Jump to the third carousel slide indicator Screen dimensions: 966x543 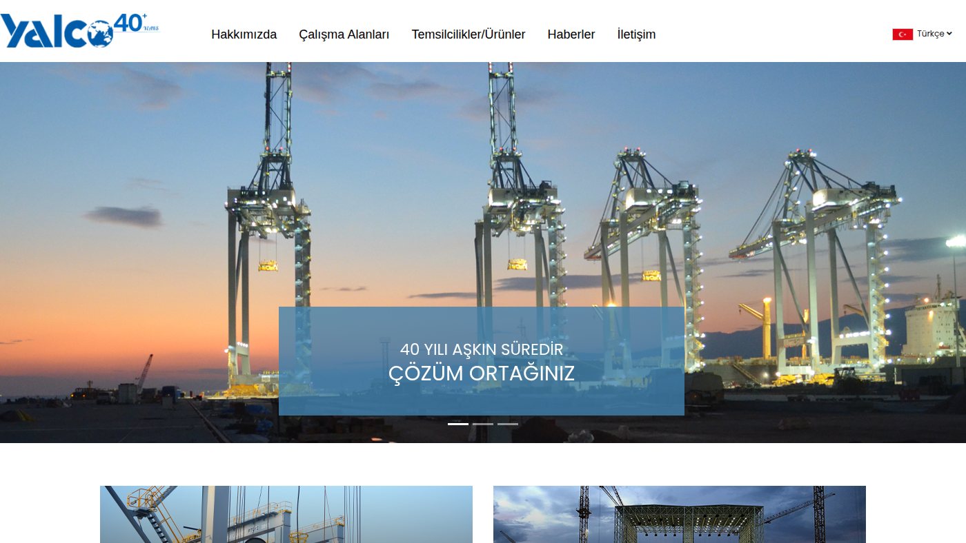508,424
